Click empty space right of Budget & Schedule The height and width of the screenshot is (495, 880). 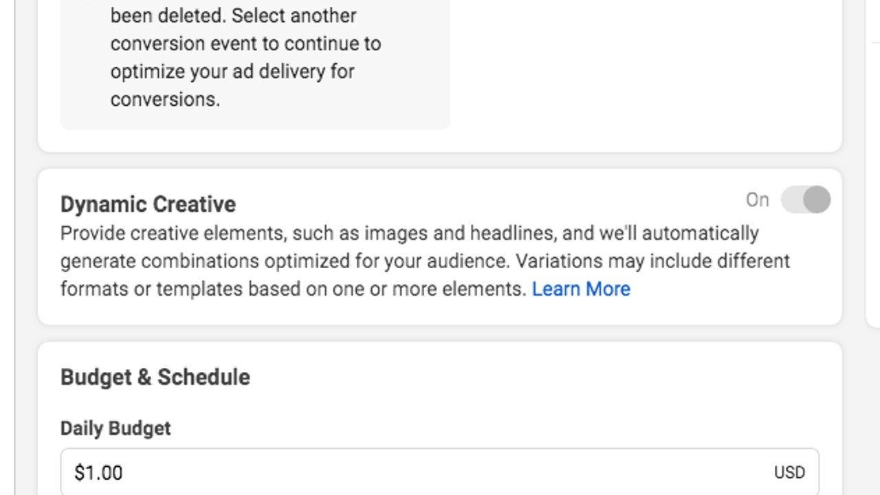tap(550, 377)
